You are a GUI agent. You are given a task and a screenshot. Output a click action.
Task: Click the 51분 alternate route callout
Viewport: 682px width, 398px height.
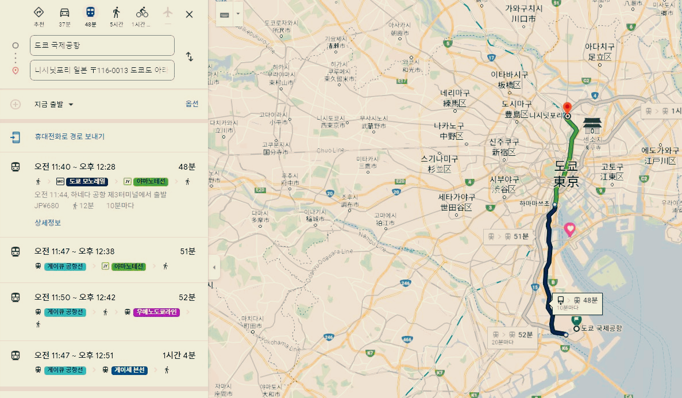pyautogui.click(x=508, y=236)
